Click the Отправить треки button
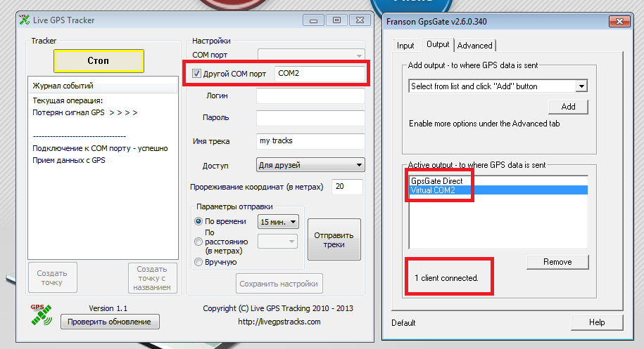Screen dimensions: 644x349 (x=334, y=239)
